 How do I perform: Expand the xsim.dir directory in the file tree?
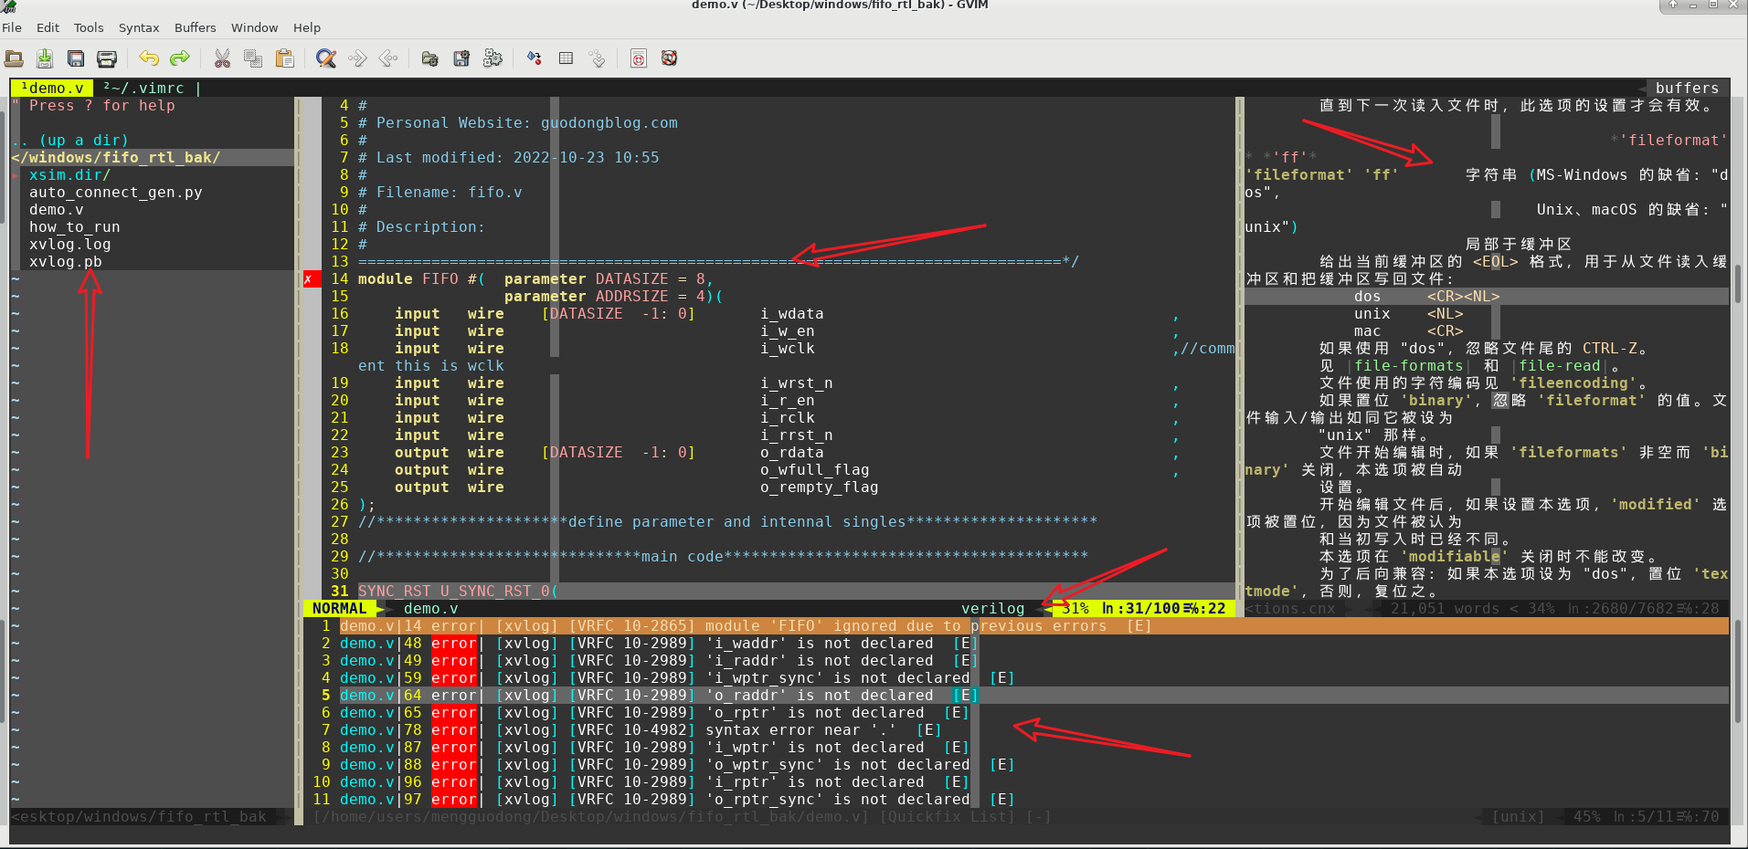tap(70, 174)
